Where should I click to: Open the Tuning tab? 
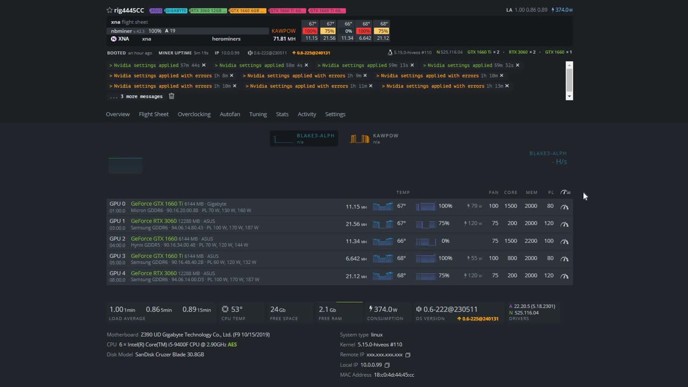pos(258,114)
